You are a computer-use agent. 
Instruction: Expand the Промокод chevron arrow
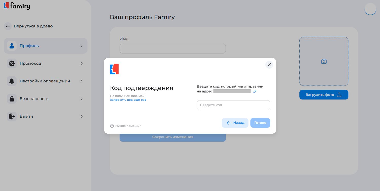click(82, 63)
